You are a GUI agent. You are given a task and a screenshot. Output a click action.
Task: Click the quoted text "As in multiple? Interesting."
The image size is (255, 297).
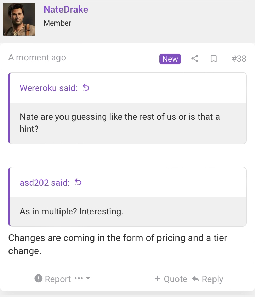point(71,211)
